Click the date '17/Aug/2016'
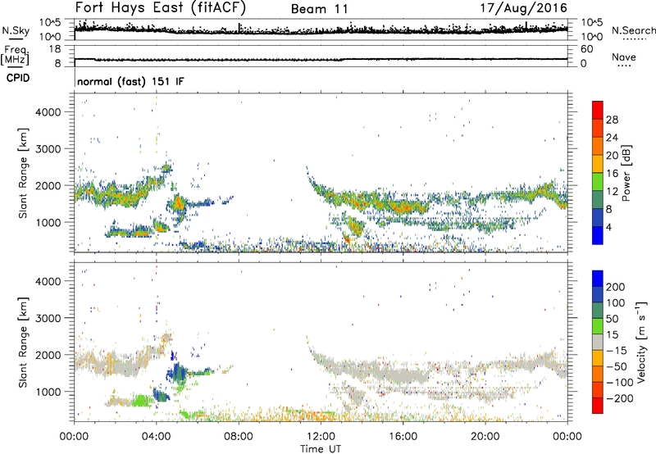Screen dimensions: 656x454 pyautogui.click(x=523, y=8)
